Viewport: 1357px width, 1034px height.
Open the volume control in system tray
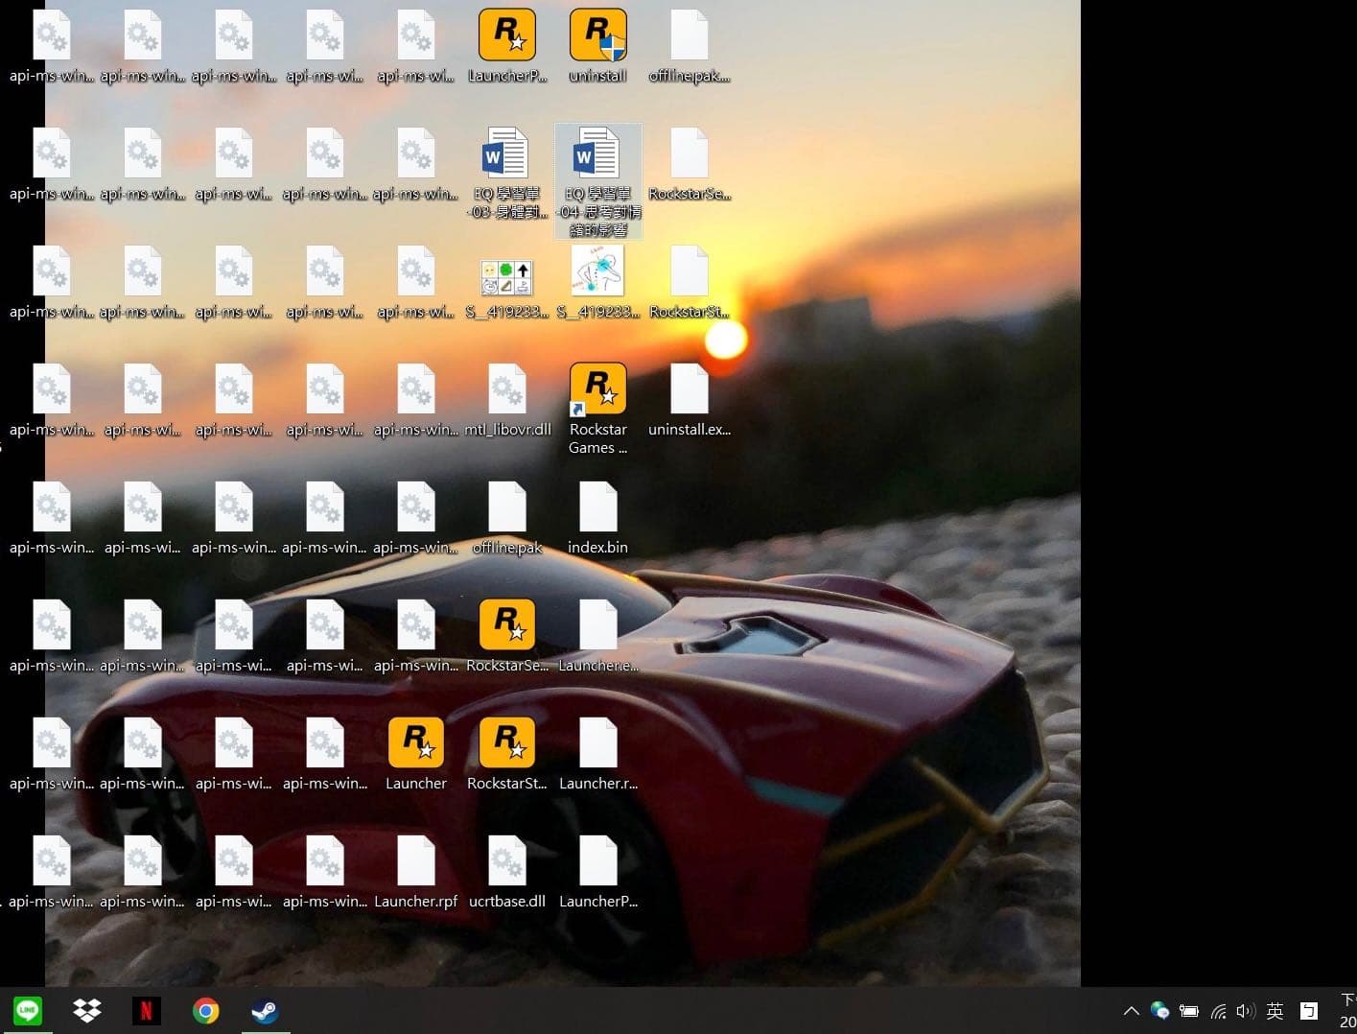(x=1246, y=1010)
